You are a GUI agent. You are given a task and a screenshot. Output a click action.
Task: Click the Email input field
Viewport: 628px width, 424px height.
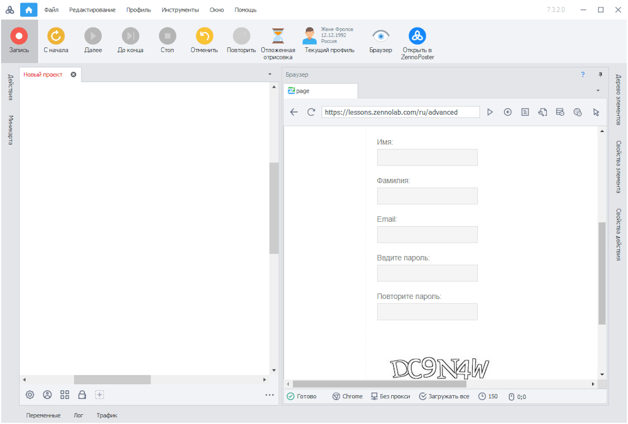427,235
